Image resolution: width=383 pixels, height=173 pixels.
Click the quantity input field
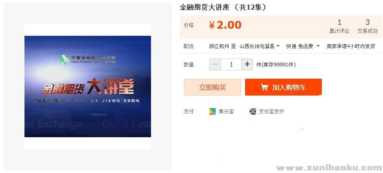pos(231,64)
